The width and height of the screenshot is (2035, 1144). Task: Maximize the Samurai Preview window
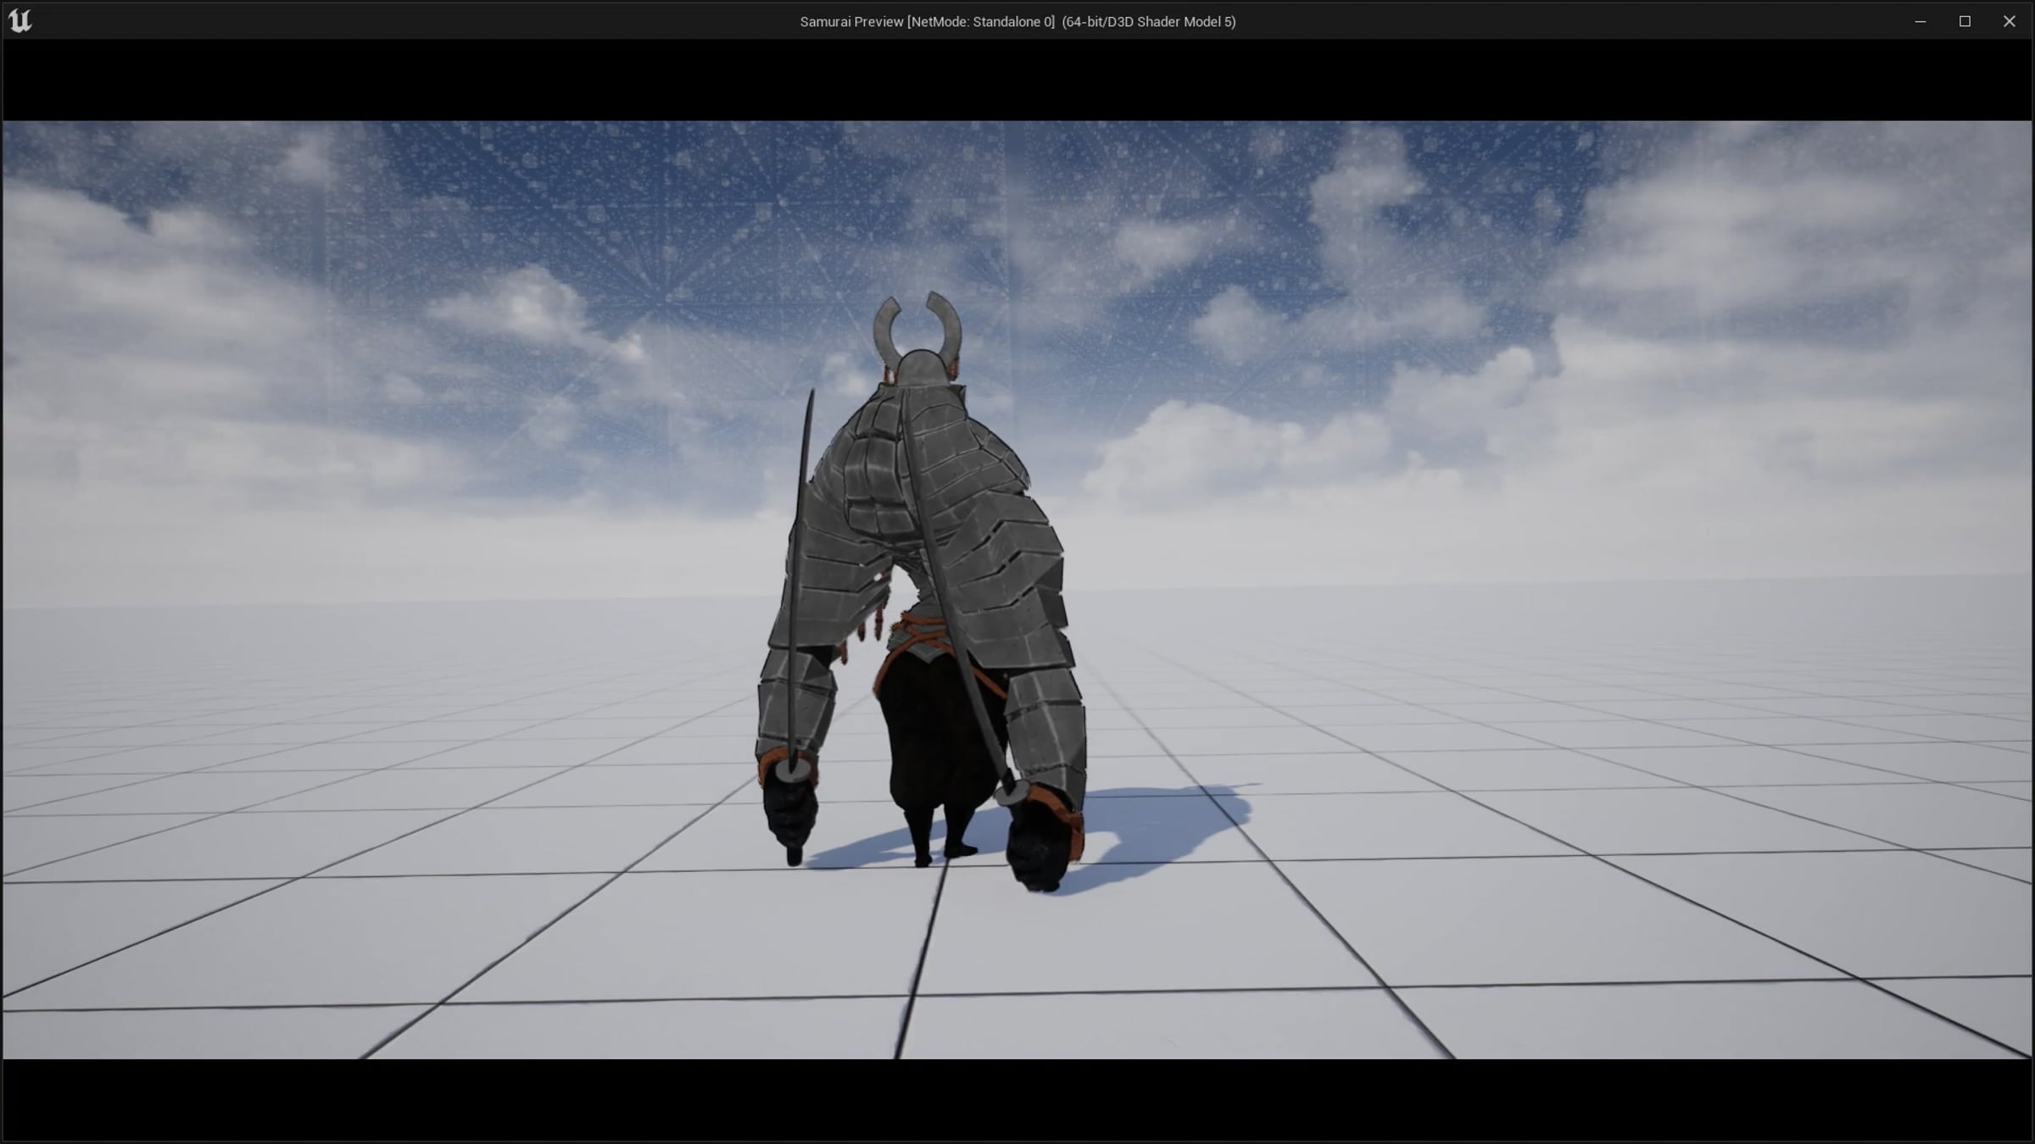click(x=1965, y=21)
